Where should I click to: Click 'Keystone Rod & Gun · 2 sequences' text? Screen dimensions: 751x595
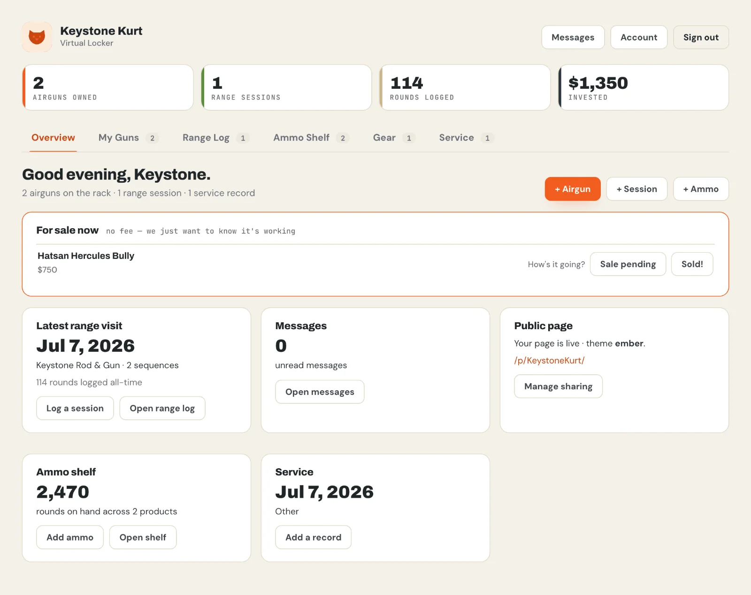(107, 365)
